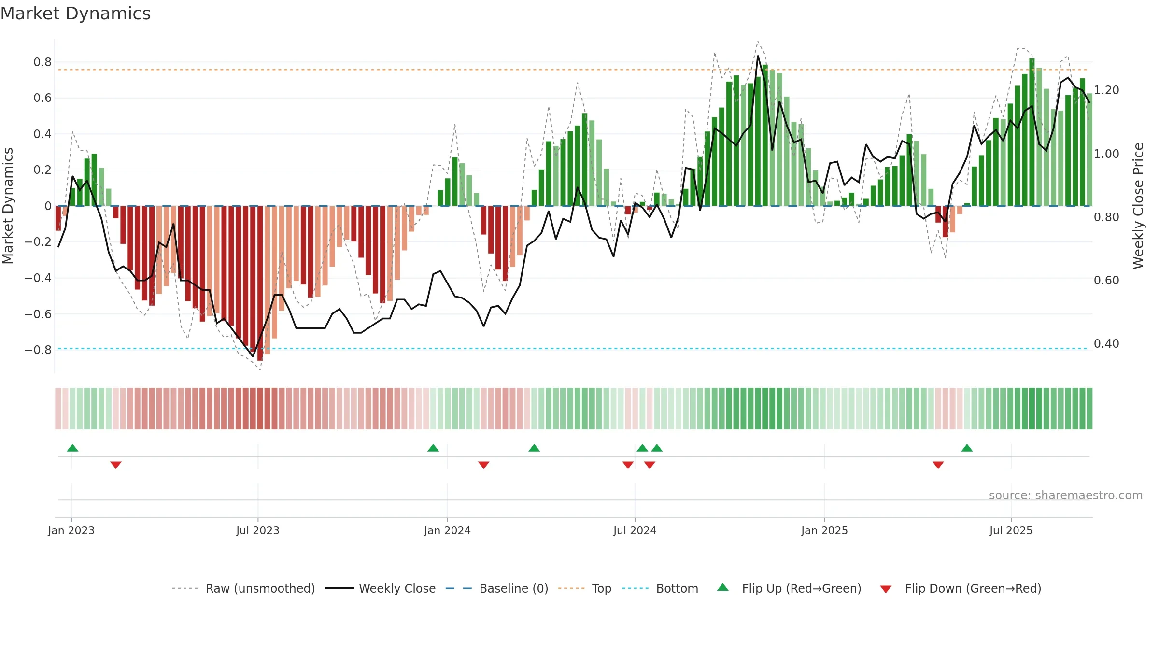The height and width of the screenshot is (652, 1159).
Task: Click the 1.00 right-axis price label
Action: coord(1106,154)
